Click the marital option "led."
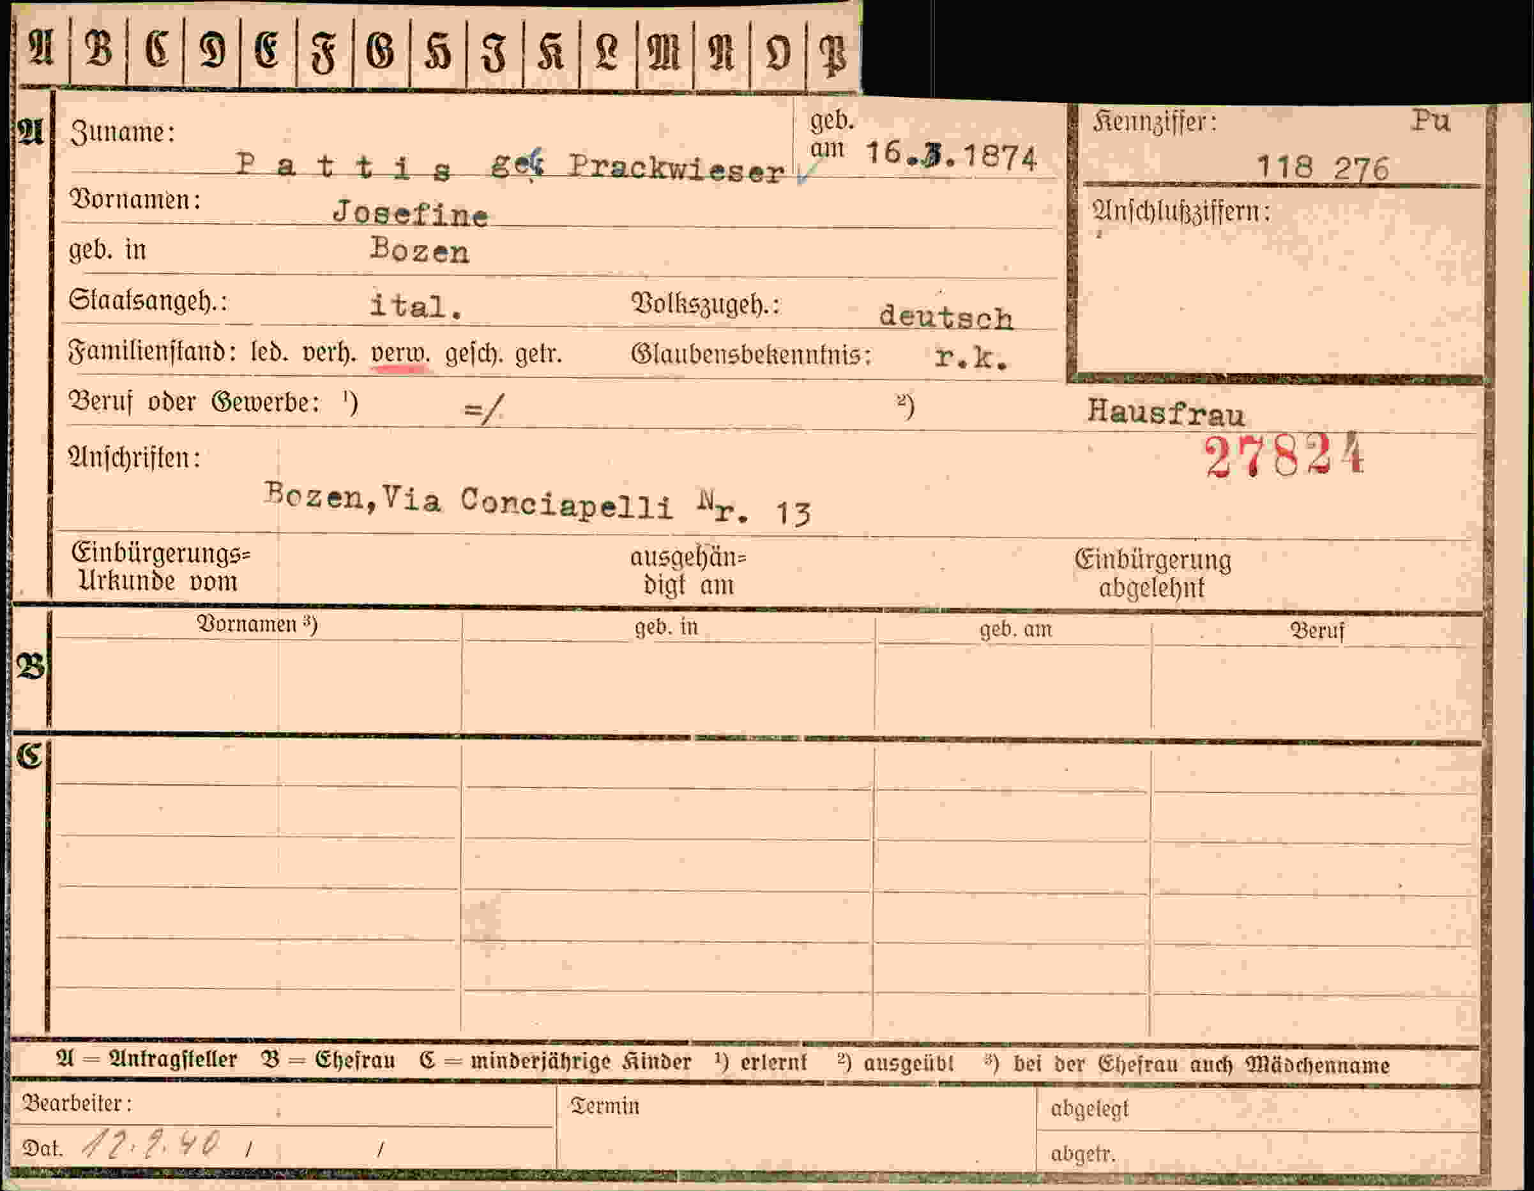 [270, 352]
